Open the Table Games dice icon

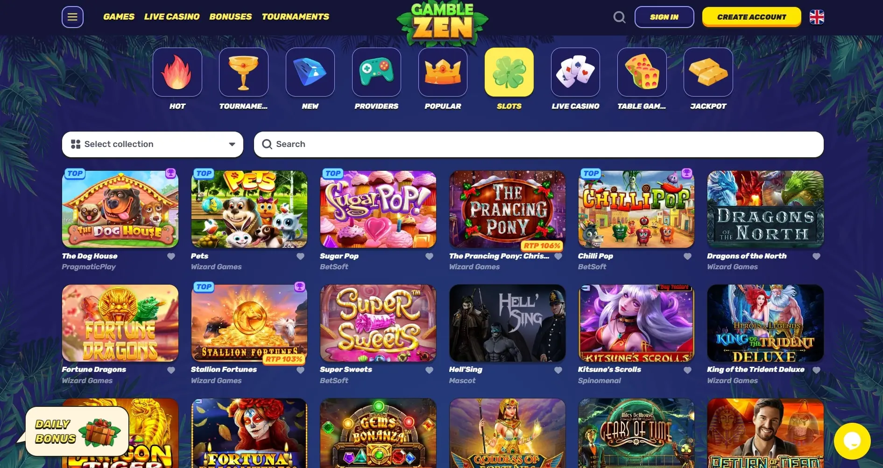(642, 72)
